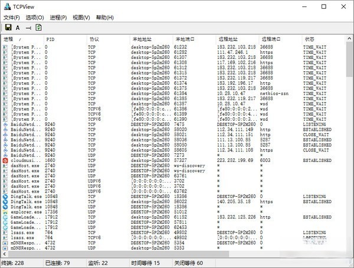Click the TCPView app icon in title bar
Image resolution: width=354 pixels, height=268 pixels.
pyautogui.click(x=7, y=6)
